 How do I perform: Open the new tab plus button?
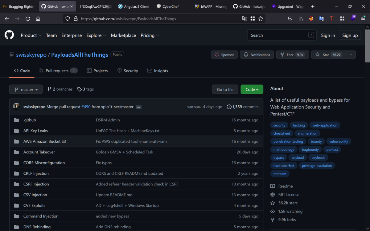[x=313, y=6]
